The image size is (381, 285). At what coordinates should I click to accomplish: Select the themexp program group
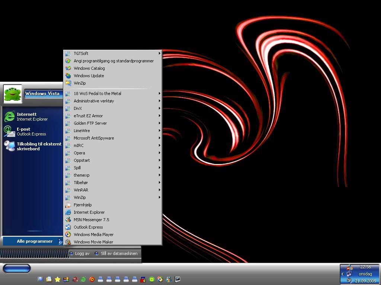coord(112,175)
